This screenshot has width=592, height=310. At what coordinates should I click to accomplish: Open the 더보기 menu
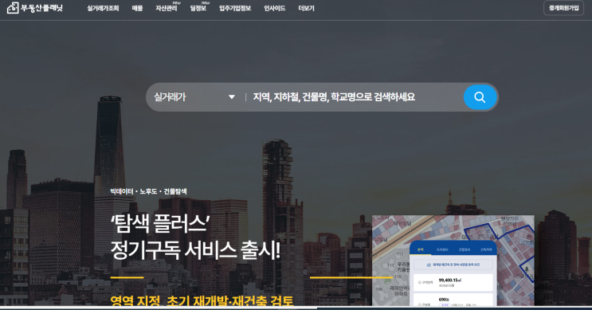click(306, 8)
